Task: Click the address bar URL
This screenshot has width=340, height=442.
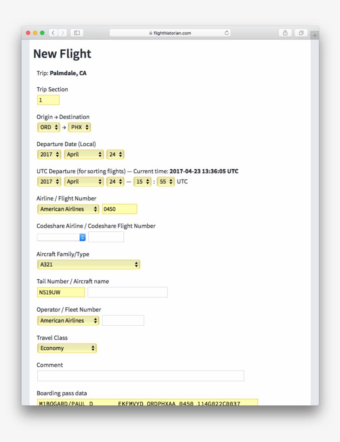Action: coord(170,32)
